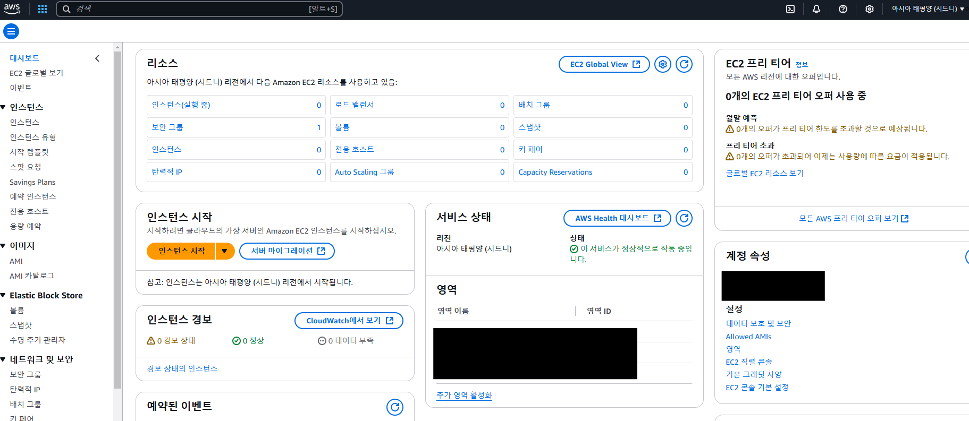The width and height of the screenshot is (969, 421).
Task: Click 추가 영역 활성화 link
Action: point(465,395)
